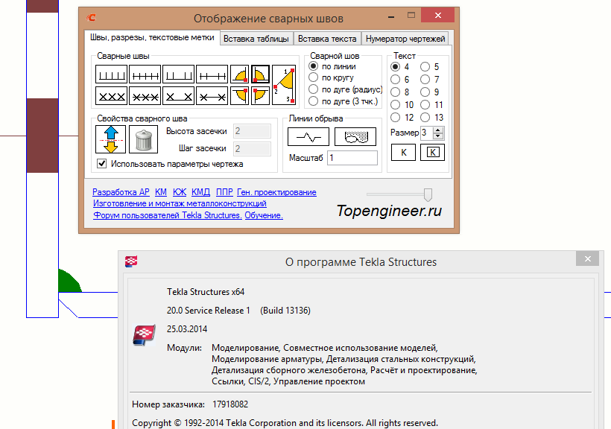
Task: Open the 'Вставка текста' tab
Action: (327, 39)
